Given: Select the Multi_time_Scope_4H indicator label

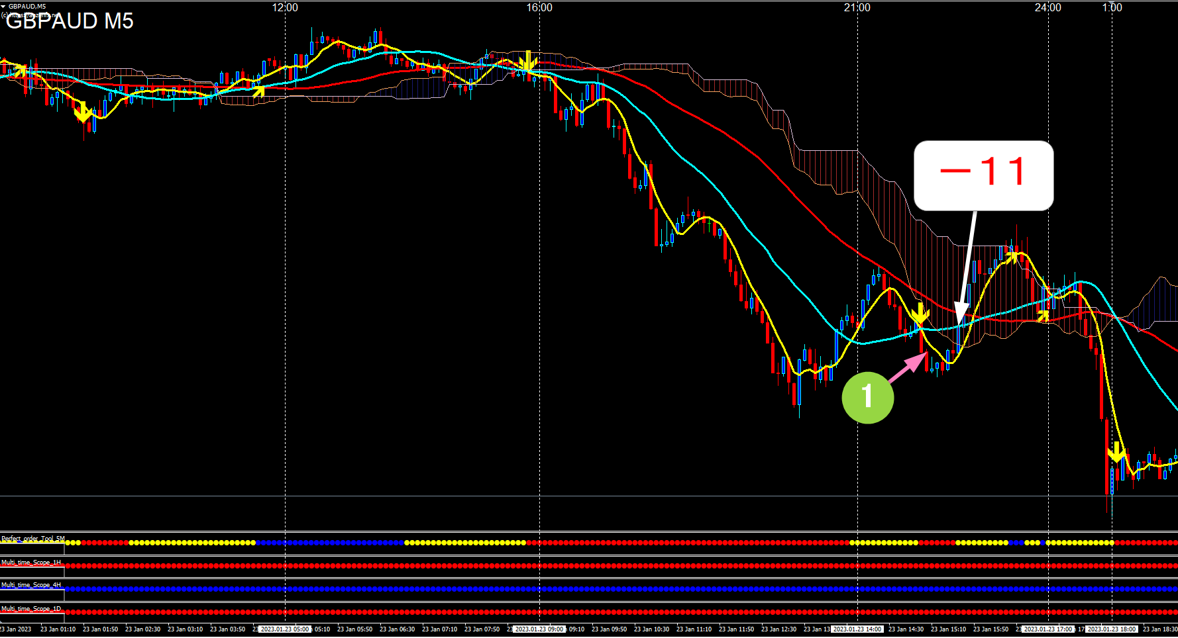Looking at the screenshot, I should pyautogui.click(x=31, y=585).
